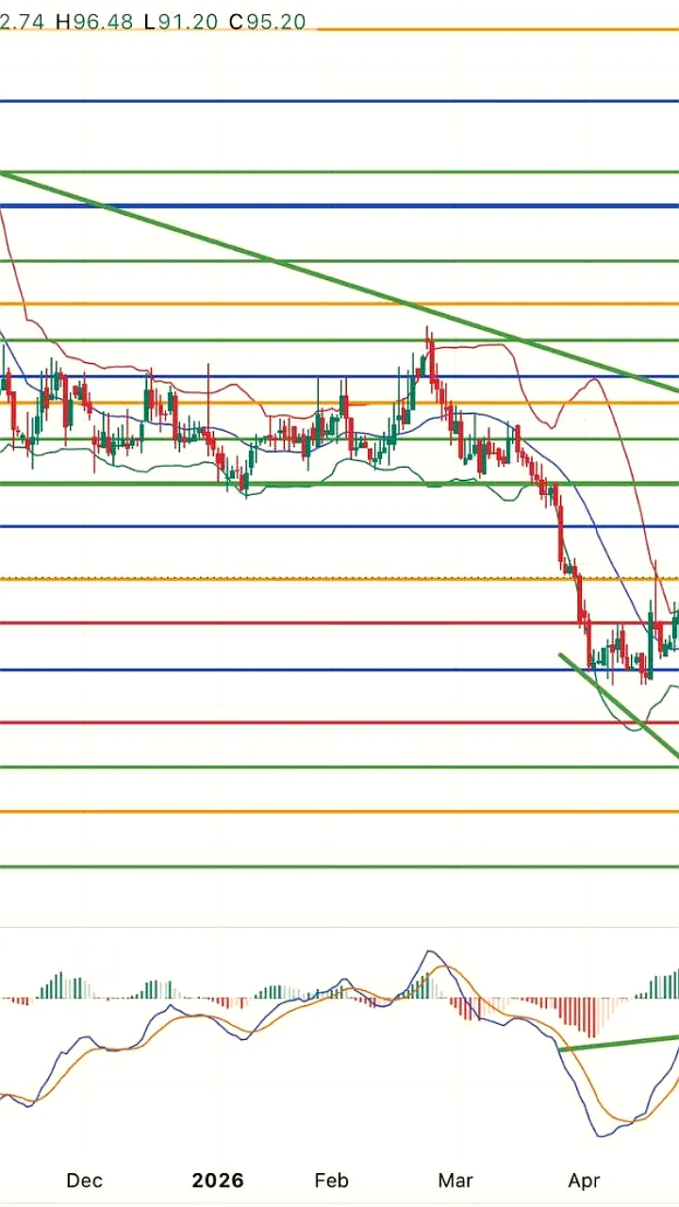The image size is (679, 1207).
Task: Select the lowest green horizontal line
Action: tap(339, 867)
